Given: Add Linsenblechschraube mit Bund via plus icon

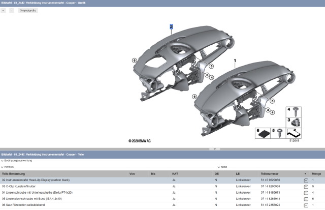Looking at the screenshot, I should 306,199.
